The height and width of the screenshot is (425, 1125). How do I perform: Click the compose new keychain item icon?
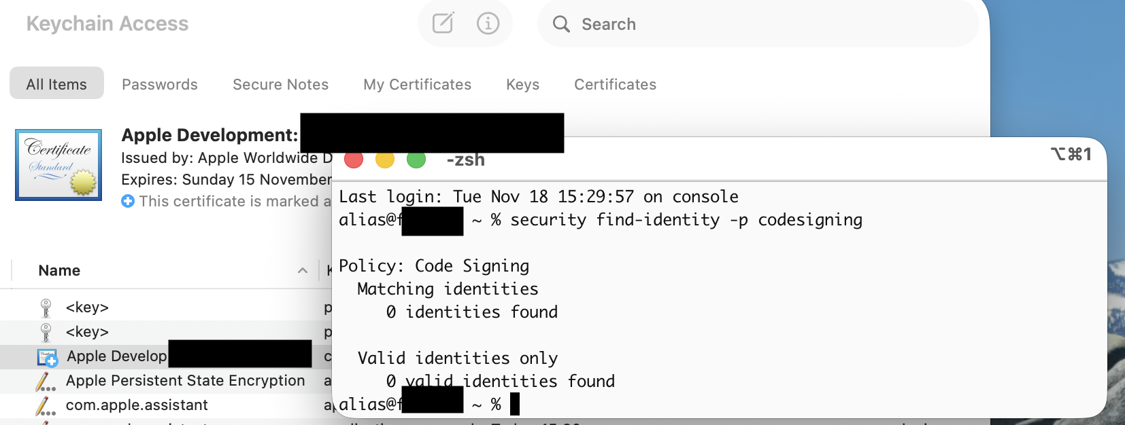point(443,24)
